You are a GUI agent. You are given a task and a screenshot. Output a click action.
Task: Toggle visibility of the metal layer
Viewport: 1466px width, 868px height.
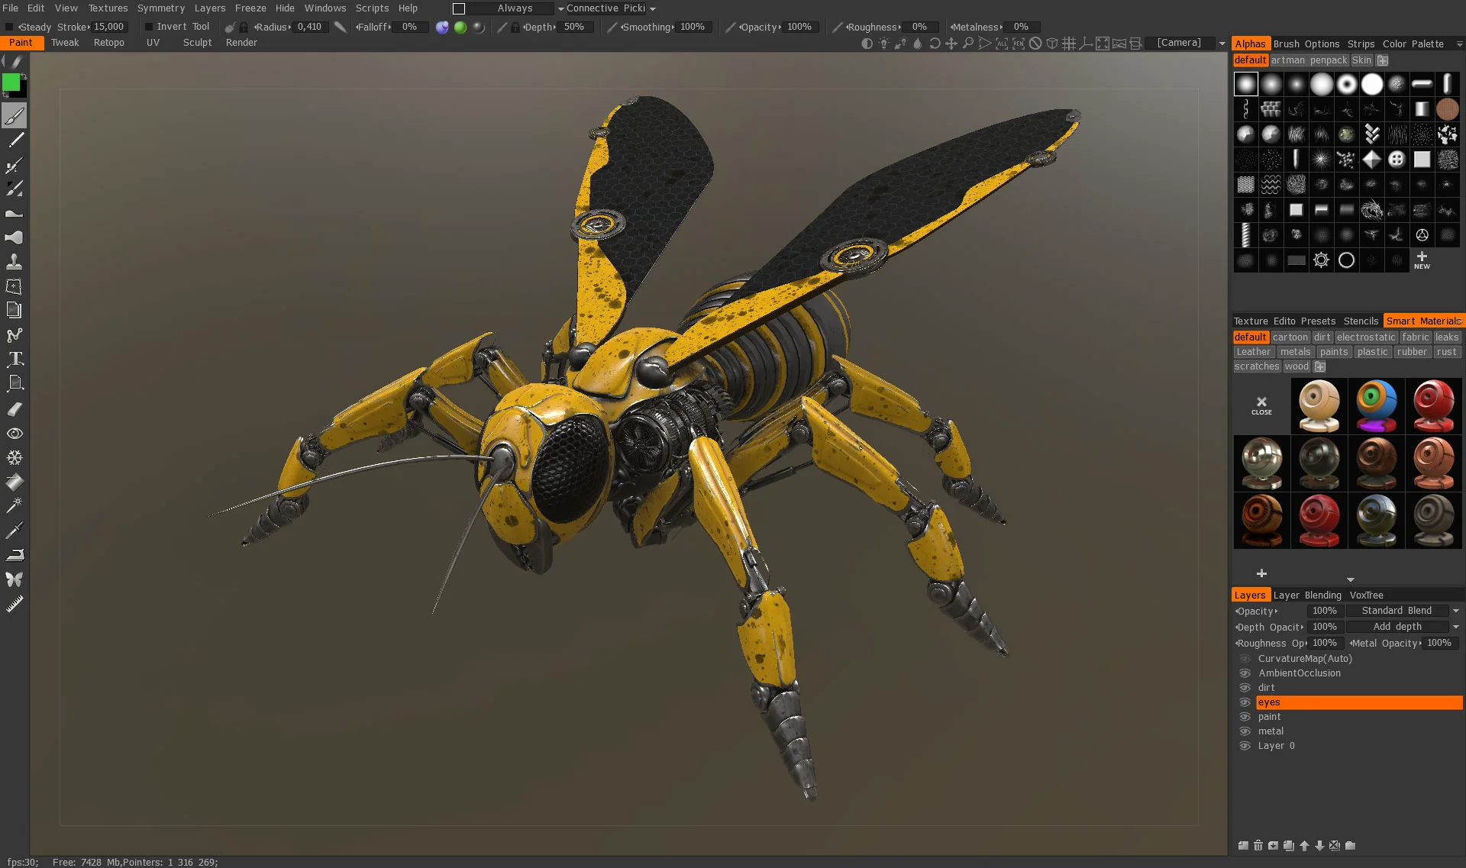click(1245, 731)
